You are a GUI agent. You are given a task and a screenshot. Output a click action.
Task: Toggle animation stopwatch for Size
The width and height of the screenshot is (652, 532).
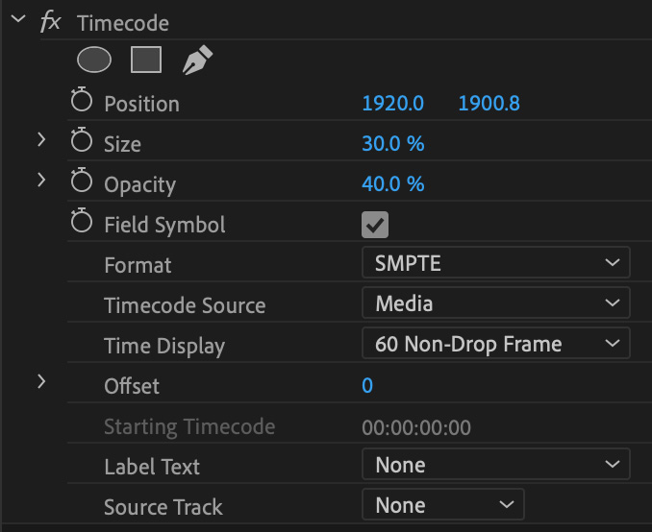pos(82,143)
